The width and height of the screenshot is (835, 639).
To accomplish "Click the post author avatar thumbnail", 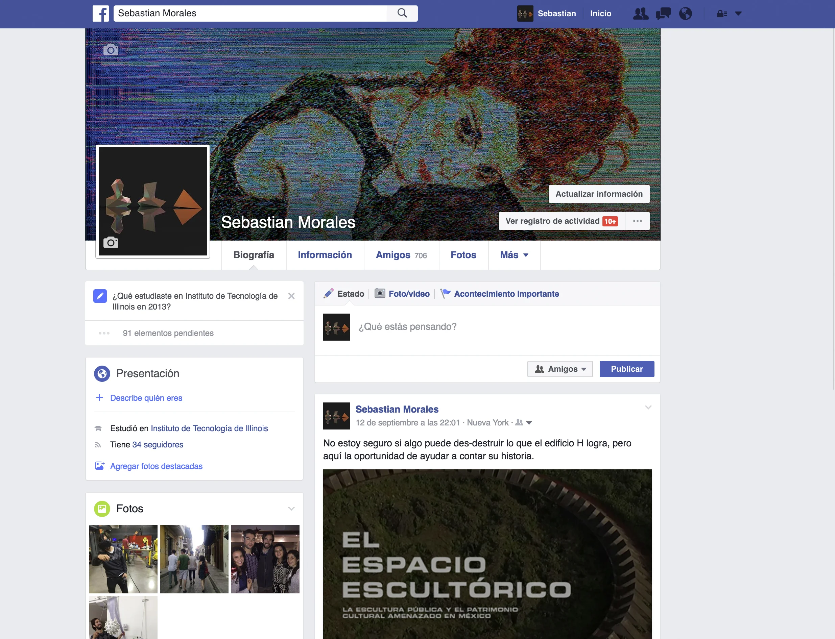I will pos(337,416).
